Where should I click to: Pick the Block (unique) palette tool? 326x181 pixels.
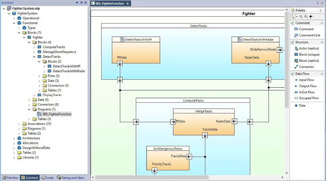[309, 55]
